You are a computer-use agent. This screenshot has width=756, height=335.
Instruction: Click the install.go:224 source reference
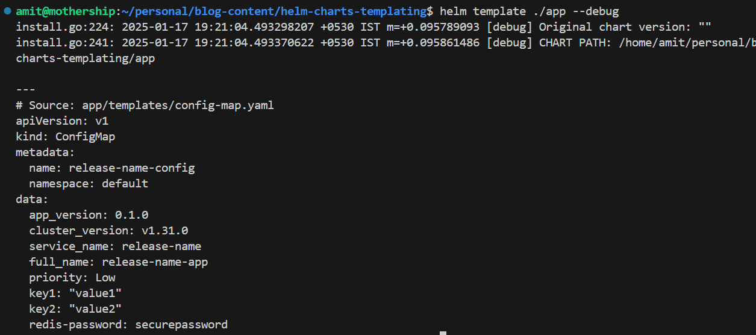[x=52, y=27]
